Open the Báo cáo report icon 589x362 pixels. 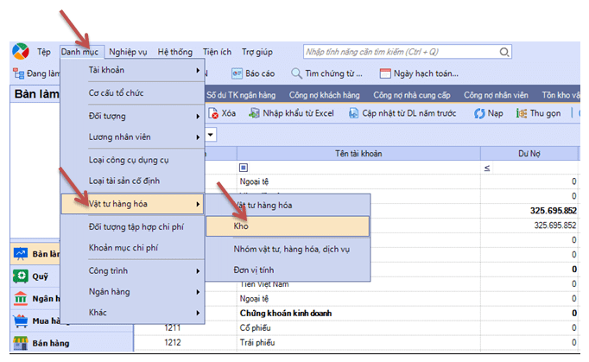(237, 73)
